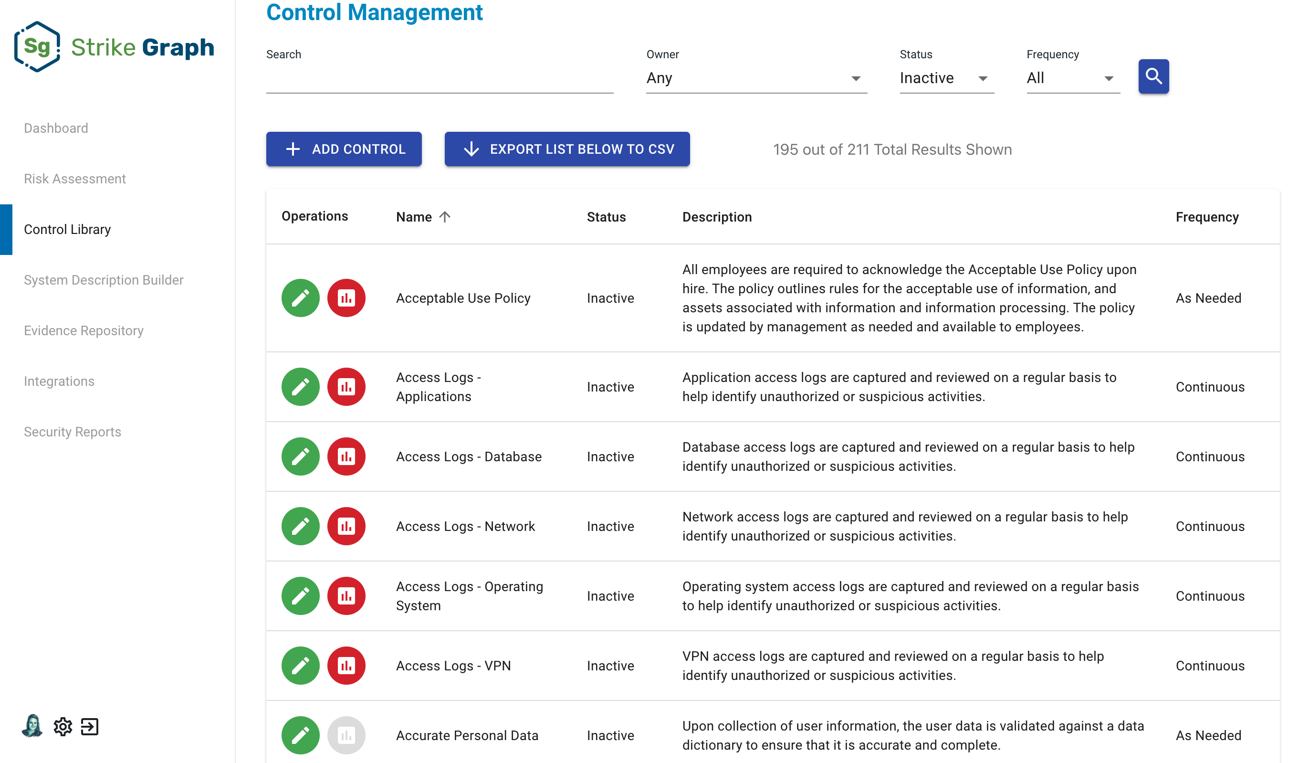This screenshot has height=763, width=1299.
Task: Navigate to Security Reports
Action: pos(72,431)
